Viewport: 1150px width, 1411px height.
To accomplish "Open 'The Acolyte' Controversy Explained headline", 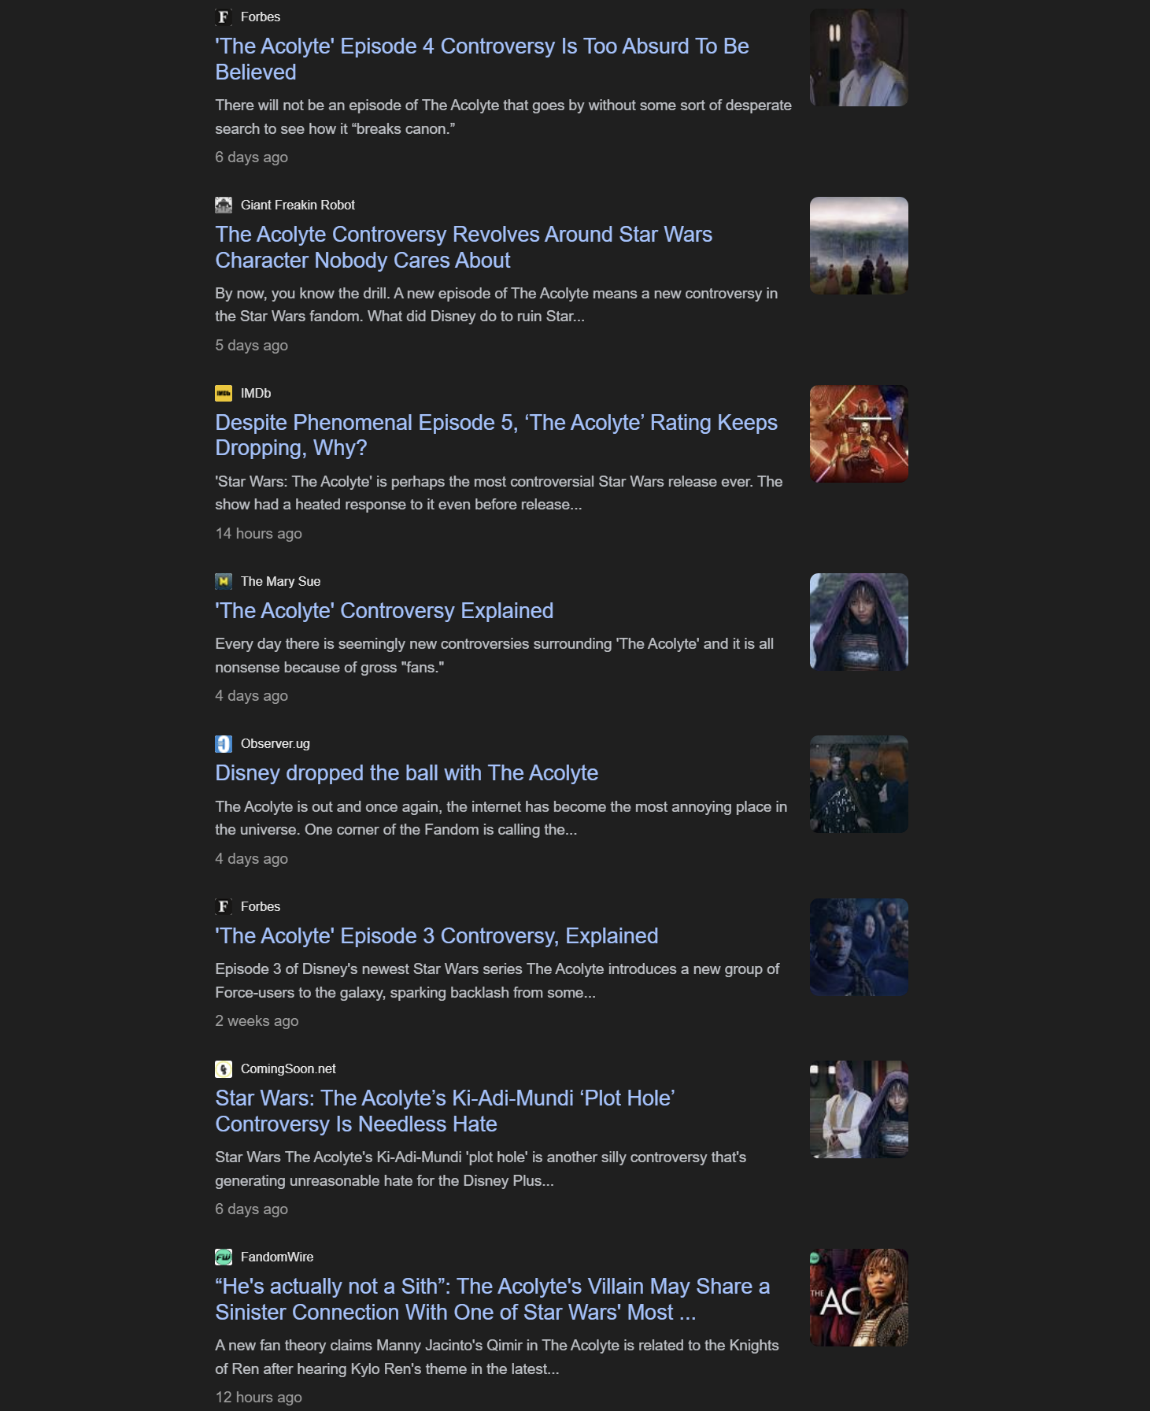I will 384,611.
